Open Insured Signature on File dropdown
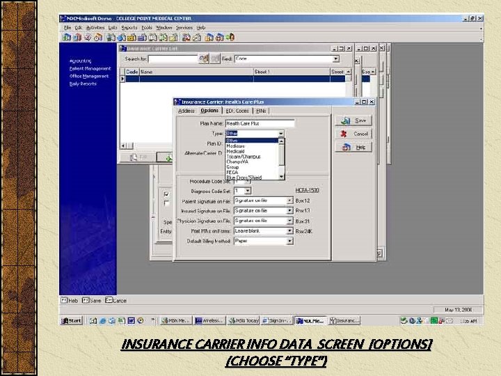 pos(289,211)
